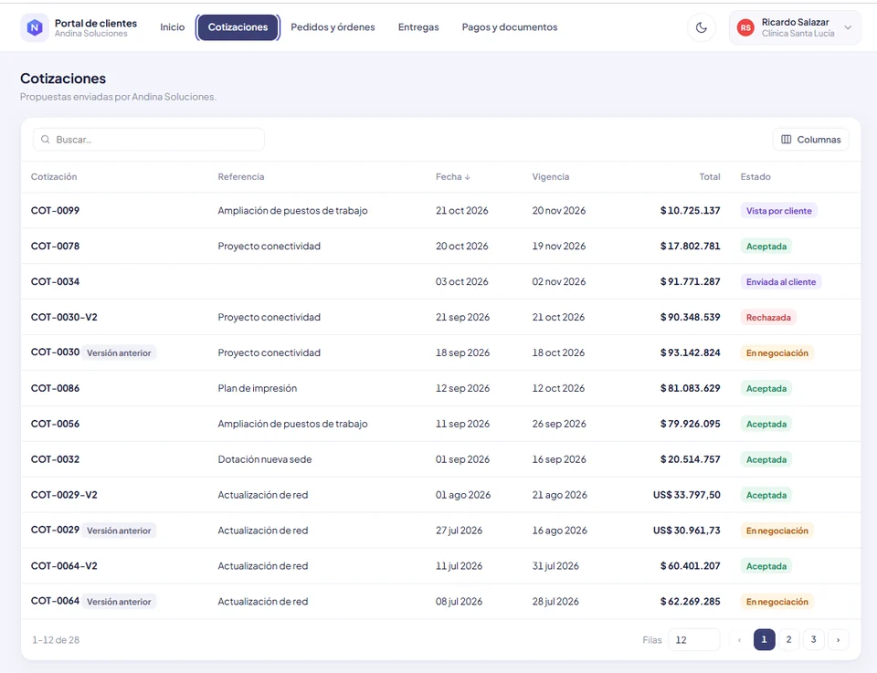Sort by the Cotización column header

(x=54, y=176)
